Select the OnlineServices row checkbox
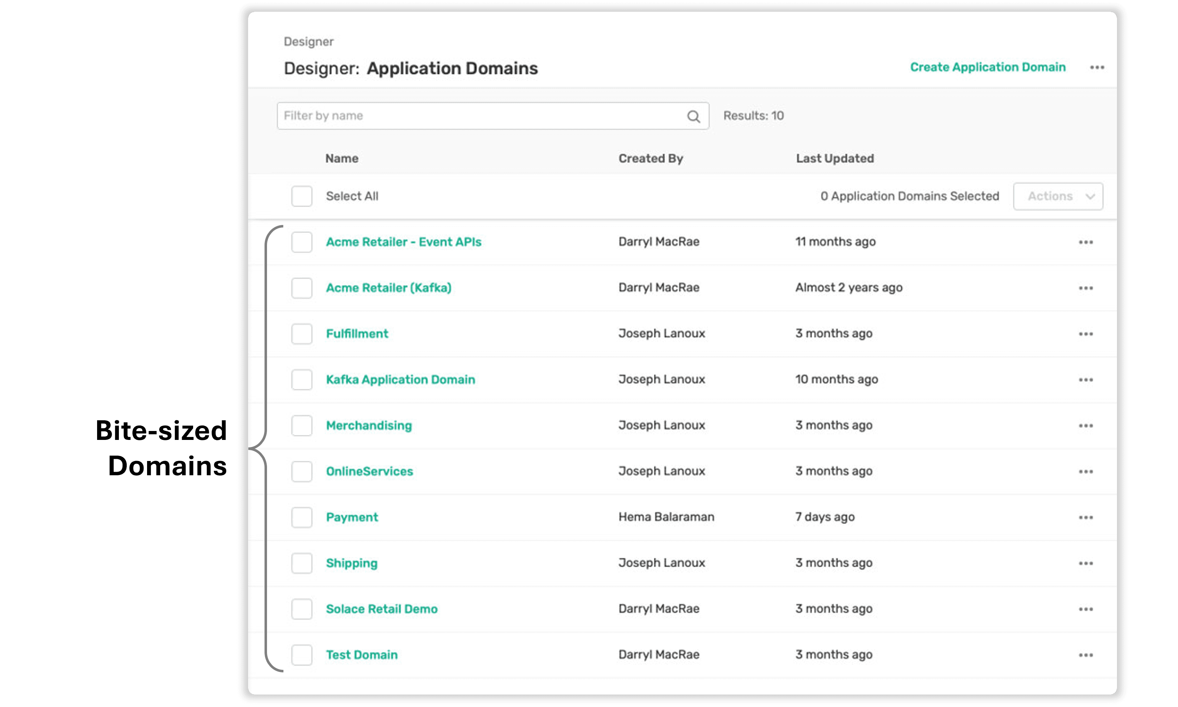Viewport: 1178px width, 707px height. click(301, 471)
